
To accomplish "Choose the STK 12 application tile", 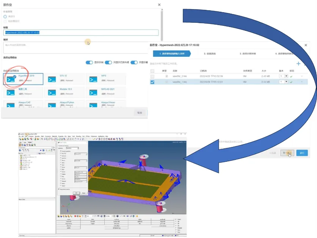I will (65, 79).
